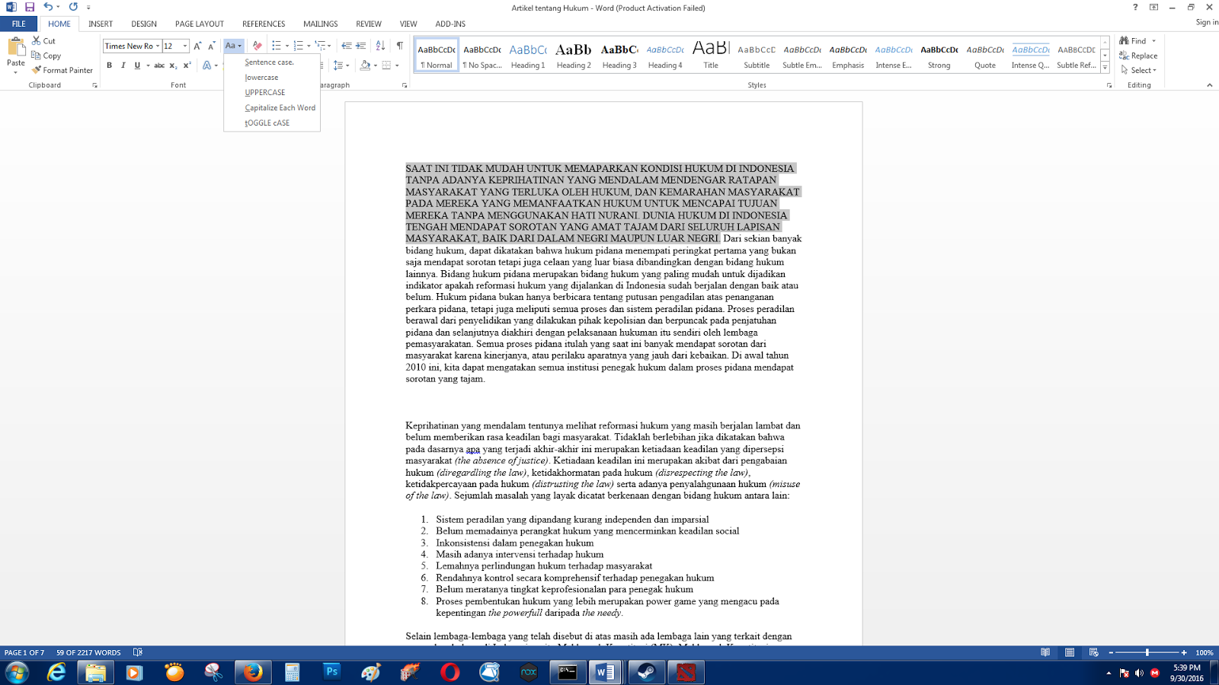This screenshot has width=1219, height=685.
Task: Click the PAGE 1 OF 7 indicator
Action: click(x=24, y=652)
